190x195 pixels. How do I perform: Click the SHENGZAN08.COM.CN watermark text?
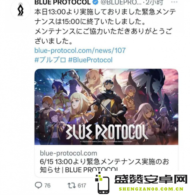pyautogui.click(x=151, y=189)
